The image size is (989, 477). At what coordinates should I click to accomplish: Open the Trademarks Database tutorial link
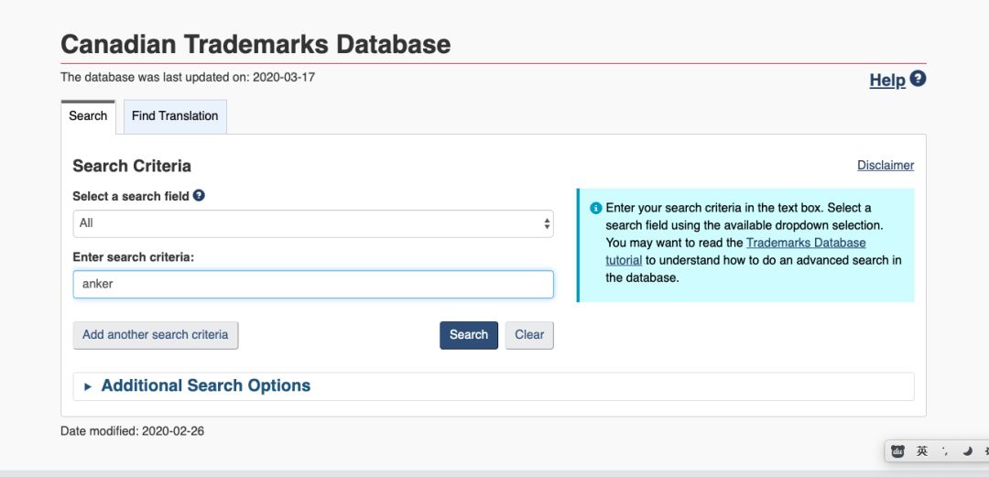pyautogui.click(x=805, y=243)
